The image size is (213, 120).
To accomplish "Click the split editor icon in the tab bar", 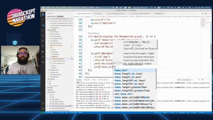I will 206,14.
